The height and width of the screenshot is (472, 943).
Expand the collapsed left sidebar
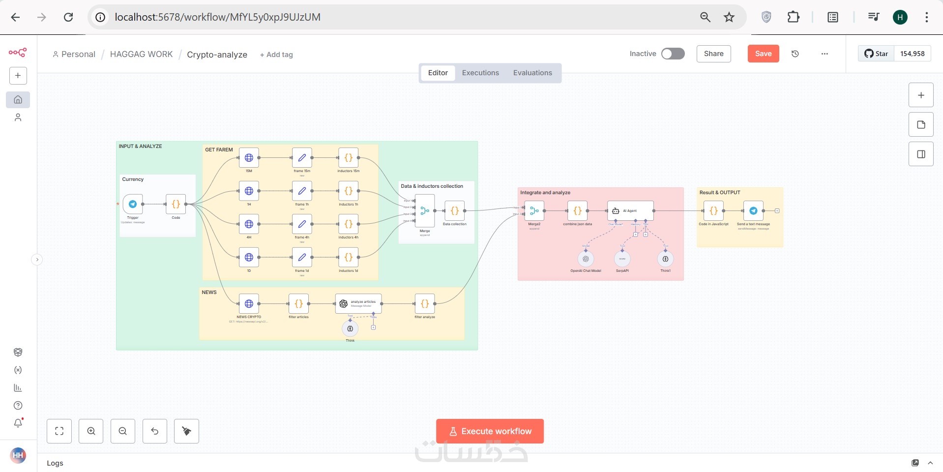37,260
